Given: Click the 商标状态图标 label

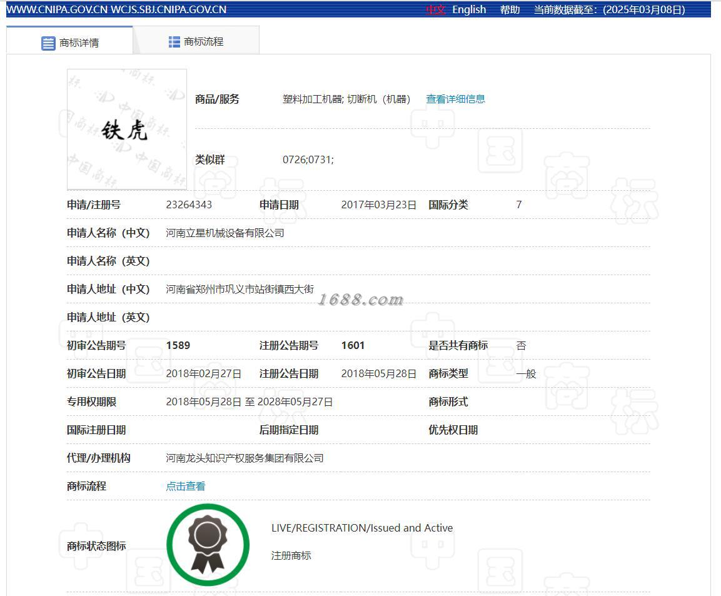Looking at the screenshot, I should [x=96, y=546].
